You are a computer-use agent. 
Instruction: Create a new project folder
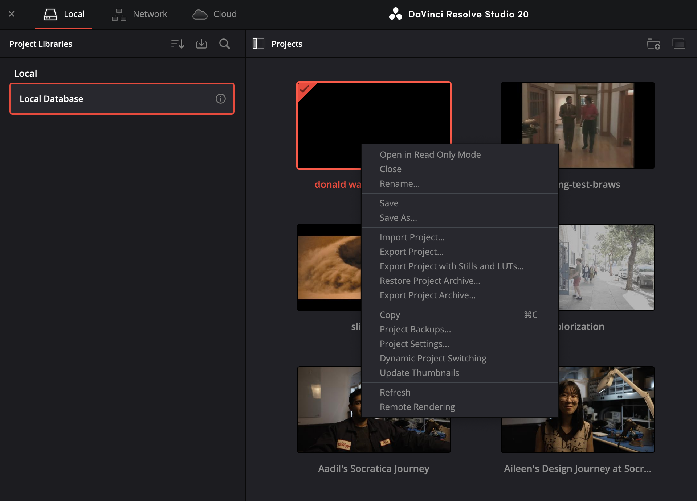click(x=653, y=44)
